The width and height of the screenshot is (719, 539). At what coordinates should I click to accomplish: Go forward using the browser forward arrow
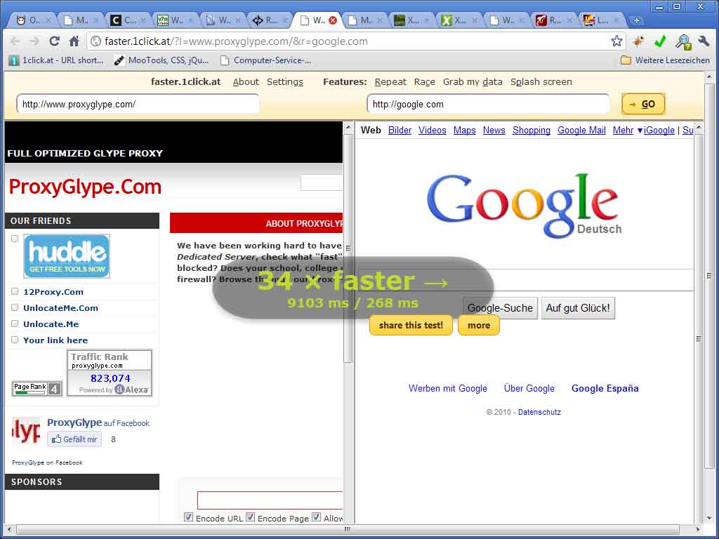pos(34,41)
